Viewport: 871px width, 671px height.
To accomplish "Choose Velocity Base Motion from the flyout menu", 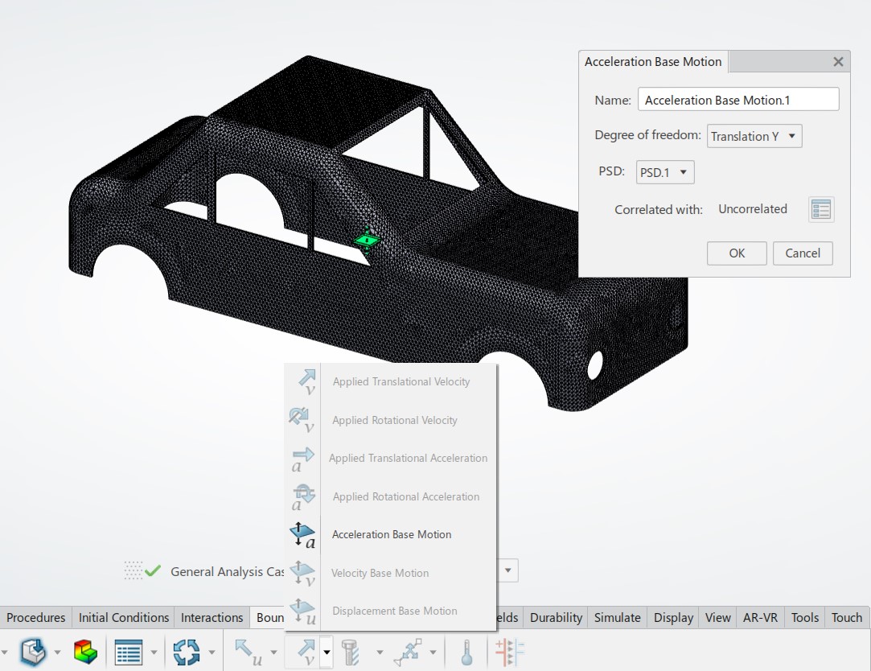I will point(380,573).
